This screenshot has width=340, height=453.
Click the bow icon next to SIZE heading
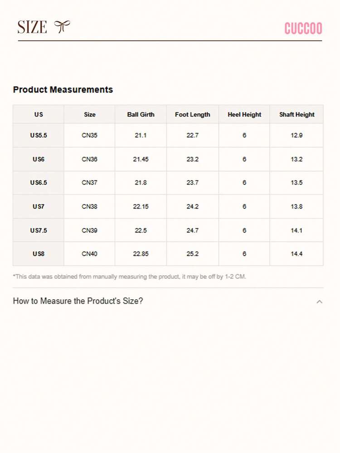click(x=63, y=26)
